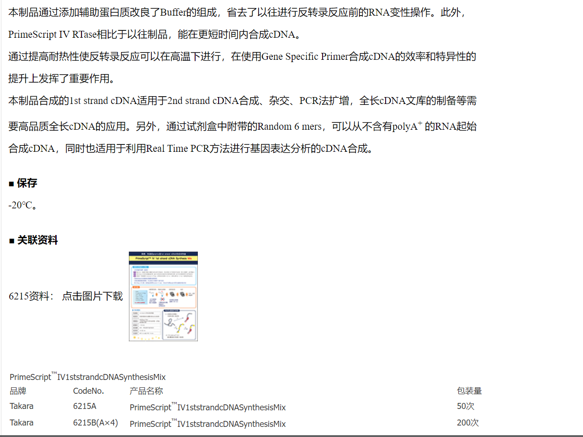Image resolution: width=583 pixels, height=437 pixels.
Task: Open the 6215 brochure thumbnail image
Action: point(163,296)
